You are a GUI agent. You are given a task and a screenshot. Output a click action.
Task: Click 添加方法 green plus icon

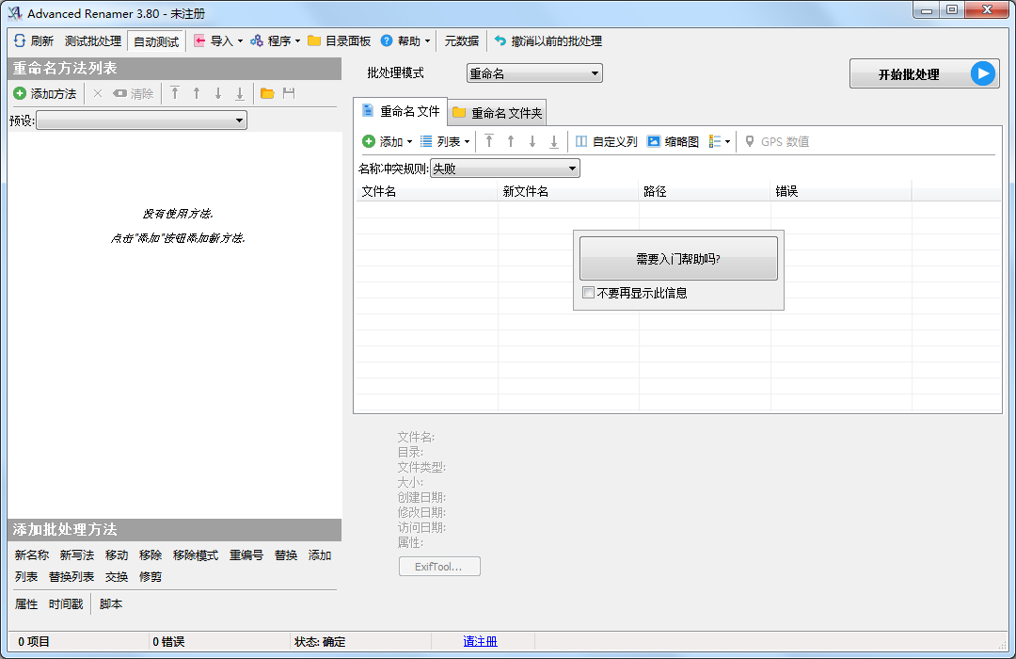(20, 94)
